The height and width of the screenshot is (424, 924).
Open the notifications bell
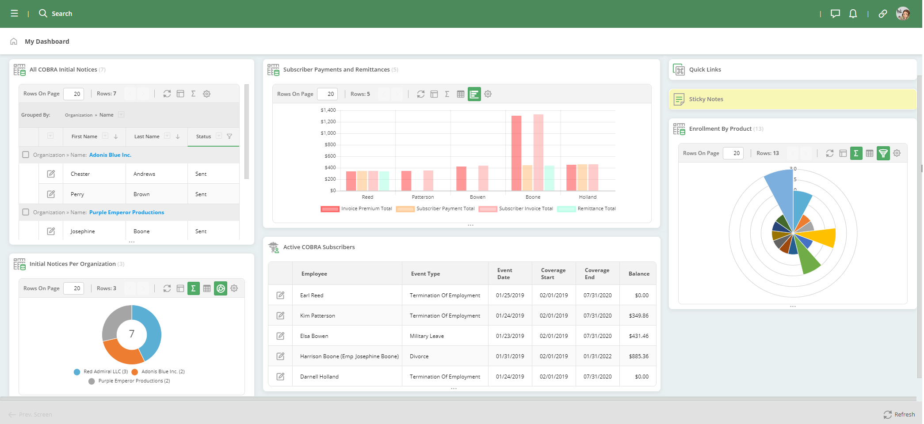853,14
